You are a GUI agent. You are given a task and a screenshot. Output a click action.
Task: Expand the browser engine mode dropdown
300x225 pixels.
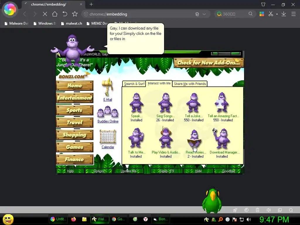[204, 14]
